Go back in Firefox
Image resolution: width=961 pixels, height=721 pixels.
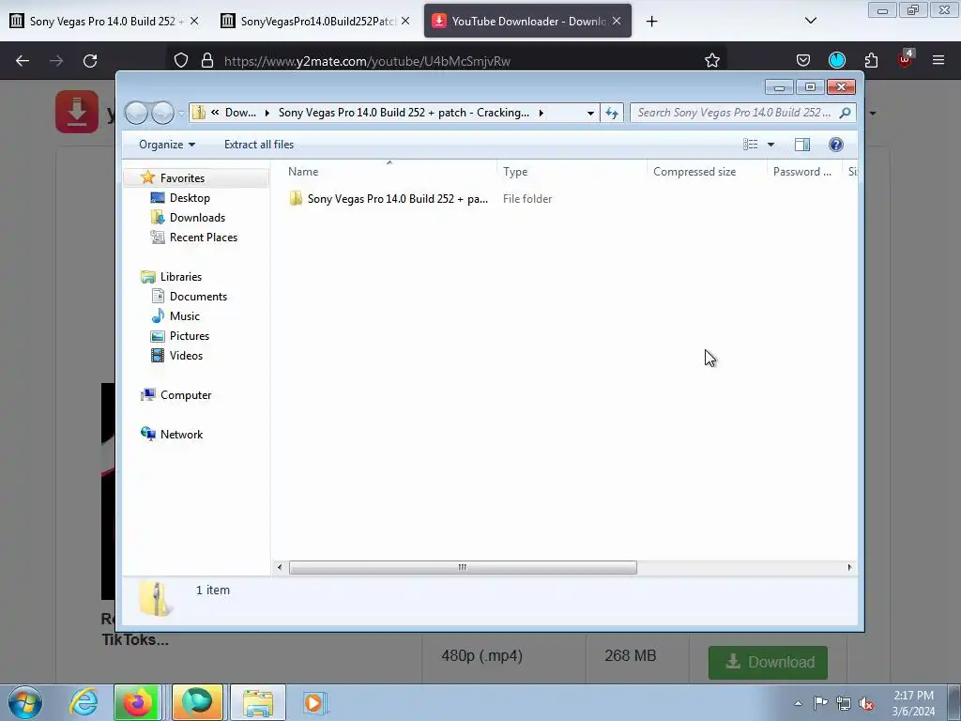pos(23,61)
